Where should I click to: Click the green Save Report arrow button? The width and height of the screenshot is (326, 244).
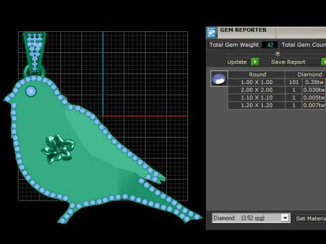point(324,62)
